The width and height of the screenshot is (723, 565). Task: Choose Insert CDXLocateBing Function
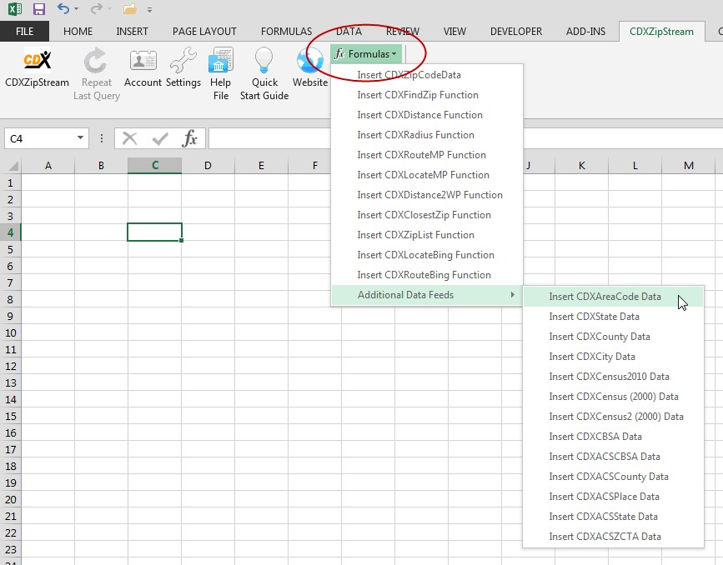tap(427, 255)
